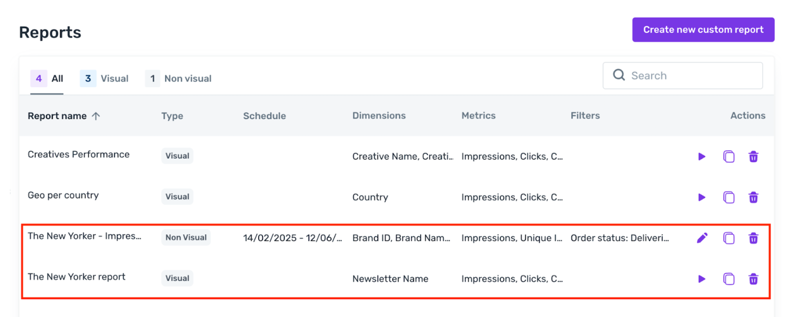
Task: Click metrics cell in The New Yorker report row
Action: coord(512,279)
